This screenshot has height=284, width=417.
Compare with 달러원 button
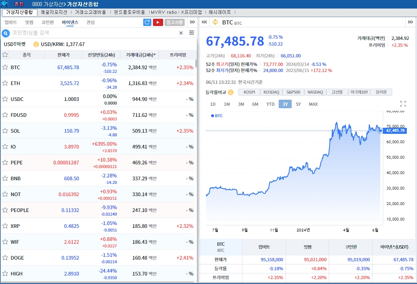pyautogui.click(x=381, y=92)
